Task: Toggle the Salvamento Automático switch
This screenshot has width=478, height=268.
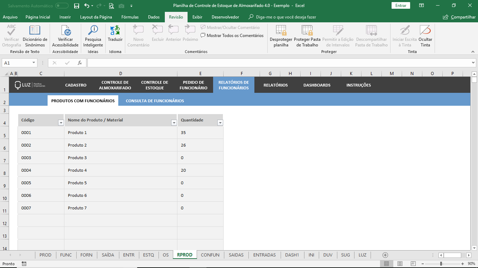Action: pyautogui.click(x=62, y=6)
